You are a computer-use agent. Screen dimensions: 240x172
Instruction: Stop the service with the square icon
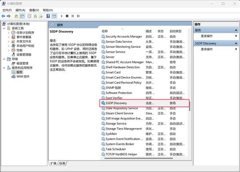[67, 16]
